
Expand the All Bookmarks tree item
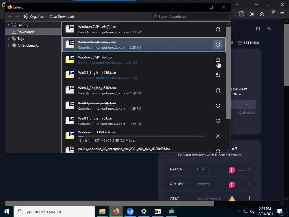pyautogui.click(x=8, y=45)
